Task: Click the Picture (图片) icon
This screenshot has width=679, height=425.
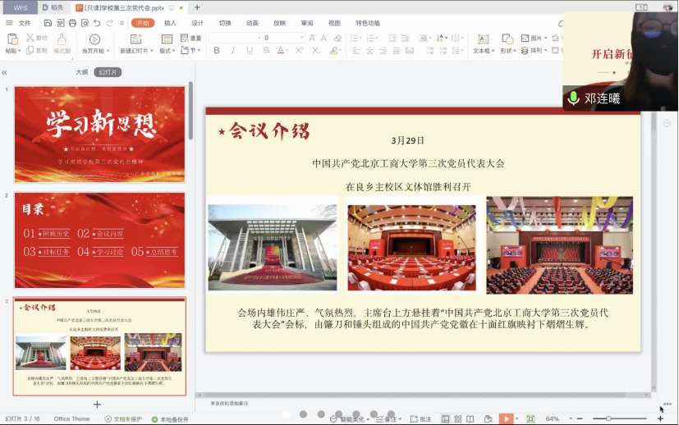Action: 525,38
